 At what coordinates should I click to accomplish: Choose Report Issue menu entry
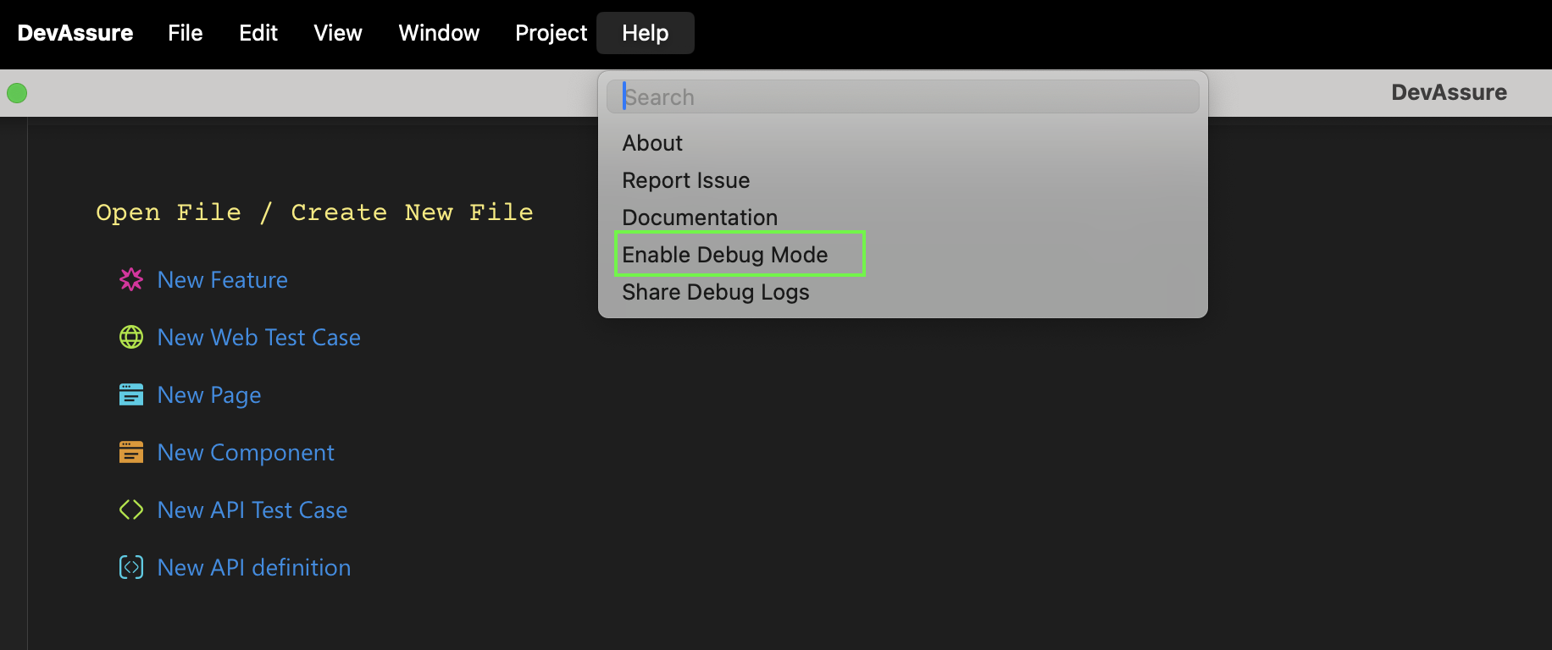(x=686, y=180)
